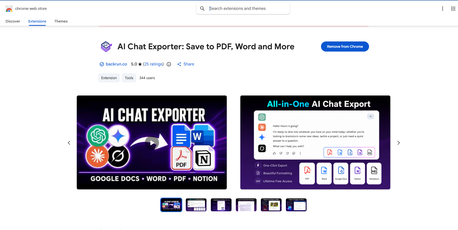Click the ratings info icon
458x230 pixels.
(169, 64)
